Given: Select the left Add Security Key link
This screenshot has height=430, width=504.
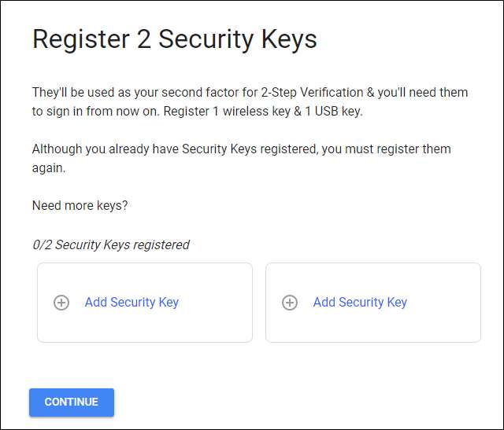Looking at the screenshot, I should [x=132, y=302].
